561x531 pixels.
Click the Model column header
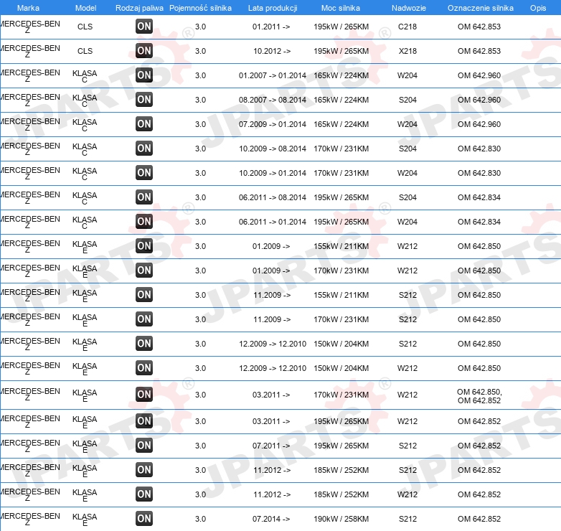tap(85, 8)
